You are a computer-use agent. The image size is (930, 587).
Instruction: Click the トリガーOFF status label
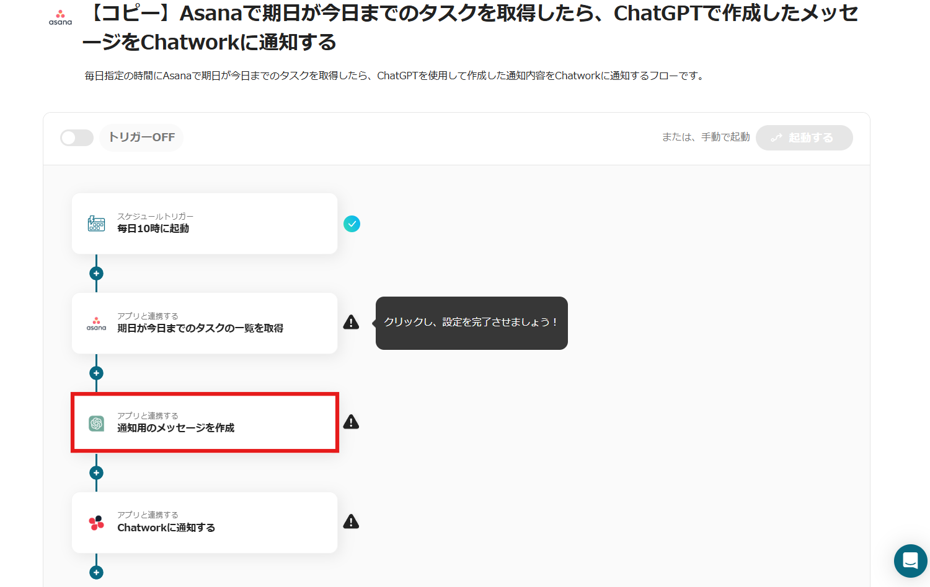(x=141, y=137)
